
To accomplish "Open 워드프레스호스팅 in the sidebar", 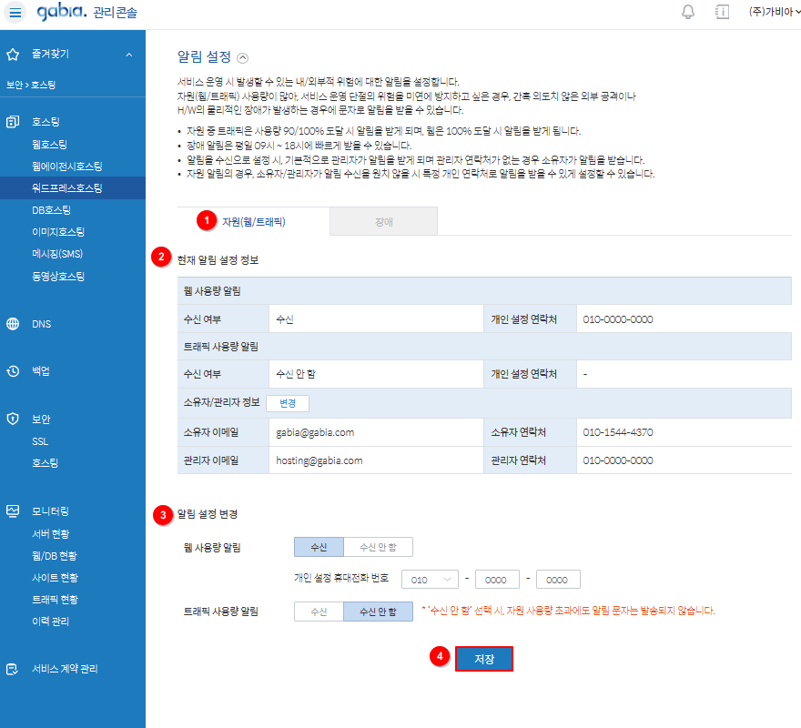I will click(66, 188).
